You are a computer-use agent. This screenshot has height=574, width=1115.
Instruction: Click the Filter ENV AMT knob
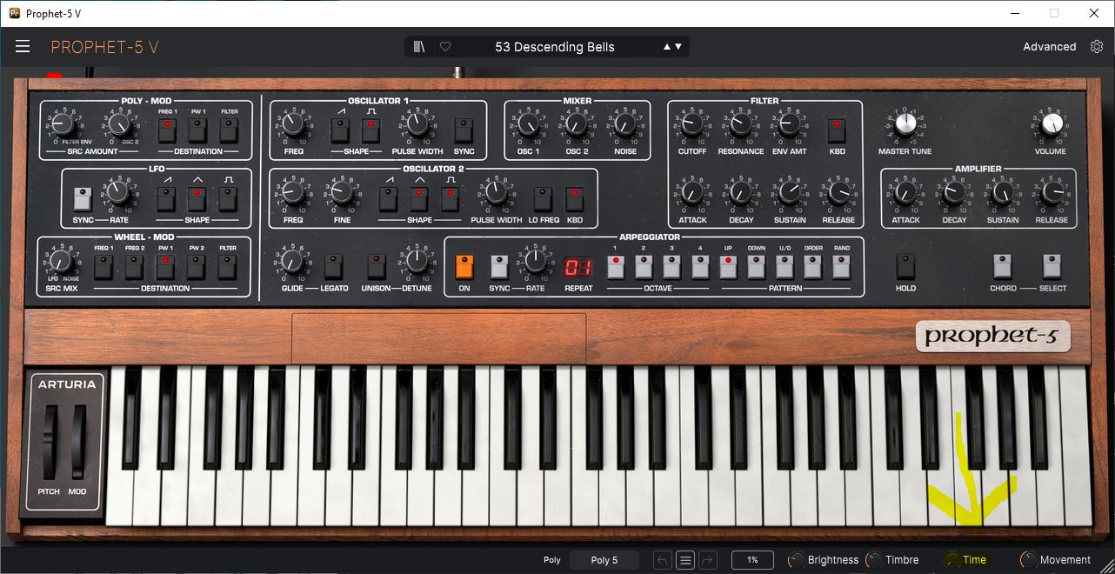coord(790,124)
